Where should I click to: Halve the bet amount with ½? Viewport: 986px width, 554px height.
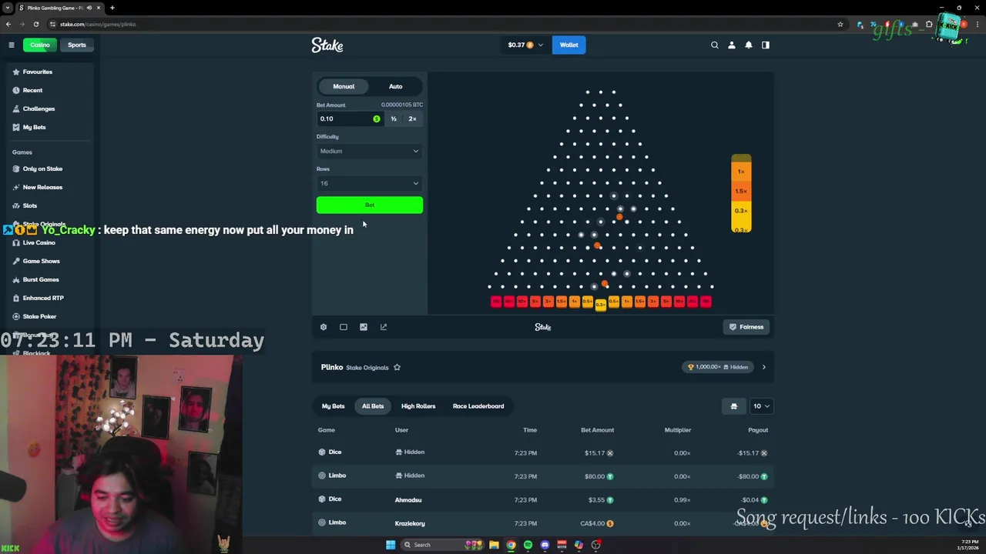394,118
